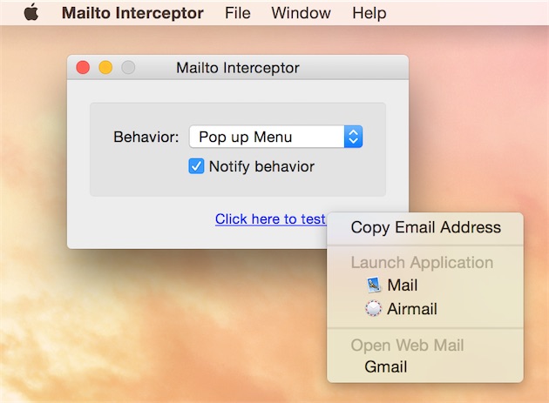549x403 pixels.
Task: Click the Mail app icon in popup
Action: click(374, 285)
